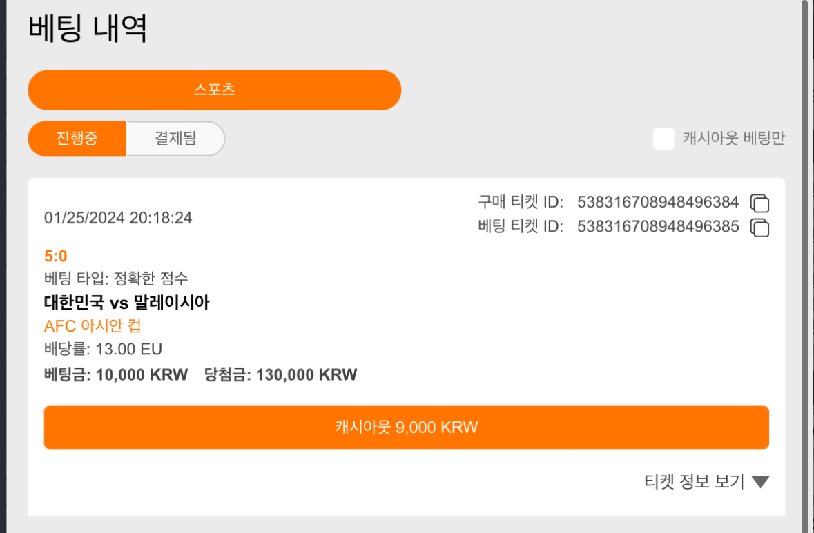This screenshot has width=814, height=533.
Task: Click the 베팅 내역 page heading
Action: [x=87, y=28]
